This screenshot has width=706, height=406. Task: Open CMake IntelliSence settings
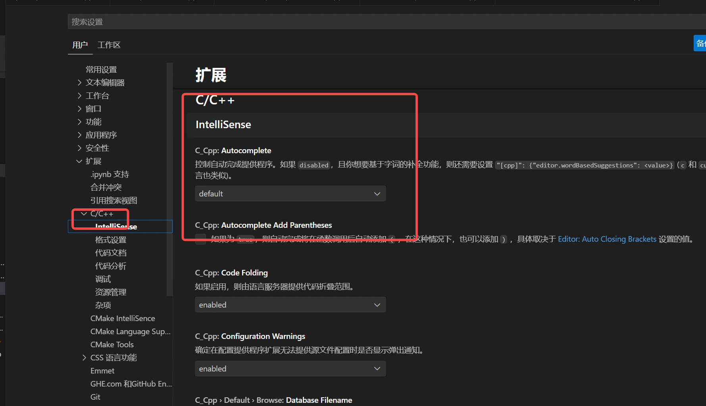[x=123, y=318]
